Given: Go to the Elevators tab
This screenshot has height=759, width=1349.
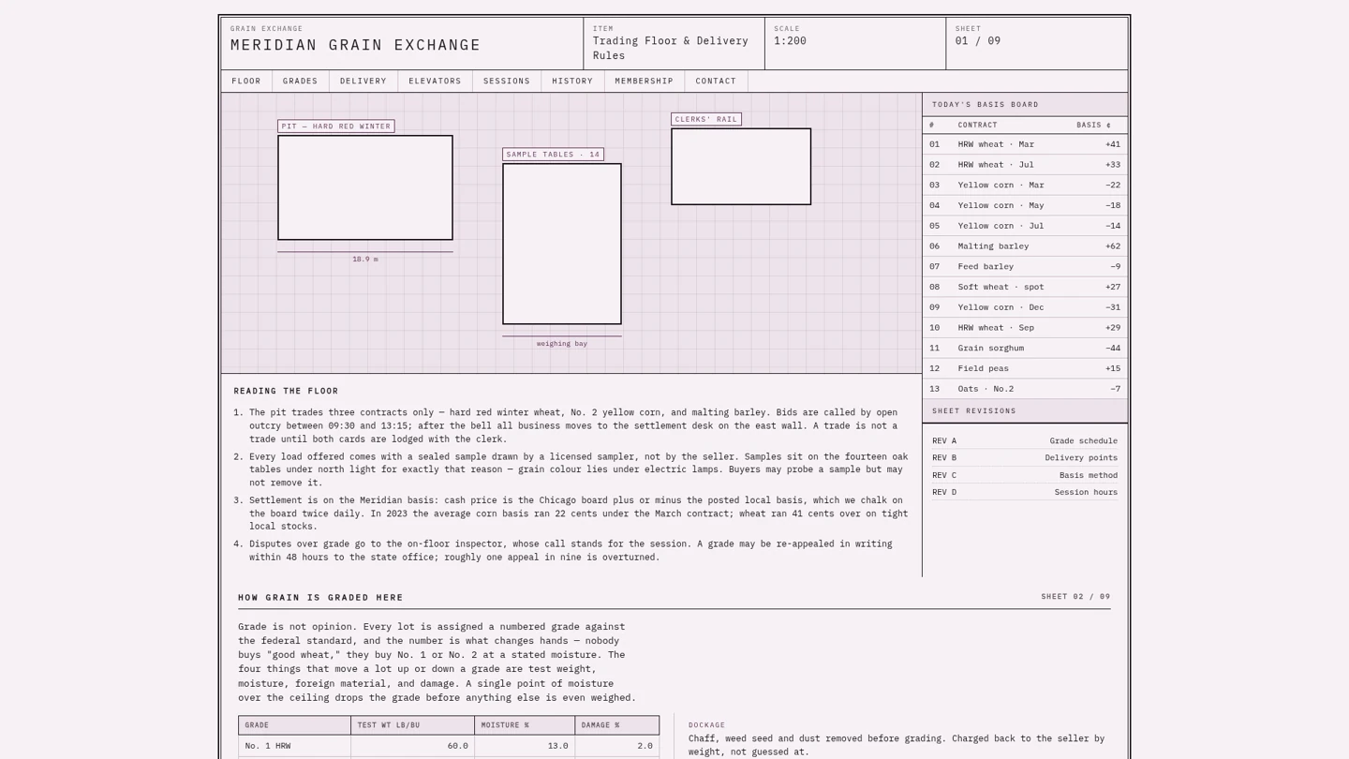Looking at the screenshot, I should pos(435,82).
